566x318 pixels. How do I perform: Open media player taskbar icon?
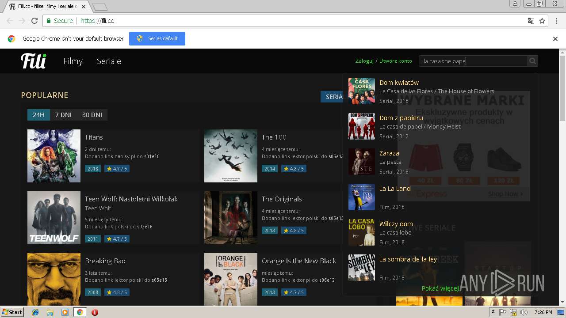coord(65,312)
